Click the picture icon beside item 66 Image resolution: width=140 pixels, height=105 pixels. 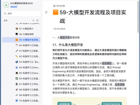[17, 79]
